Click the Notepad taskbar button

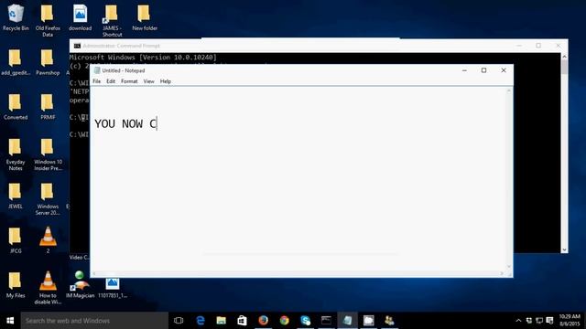coord(347,321)
